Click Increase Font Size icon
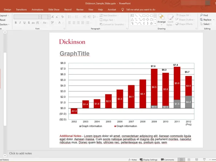This screenshot has width=216, height=162. click(x=53, y=17)
